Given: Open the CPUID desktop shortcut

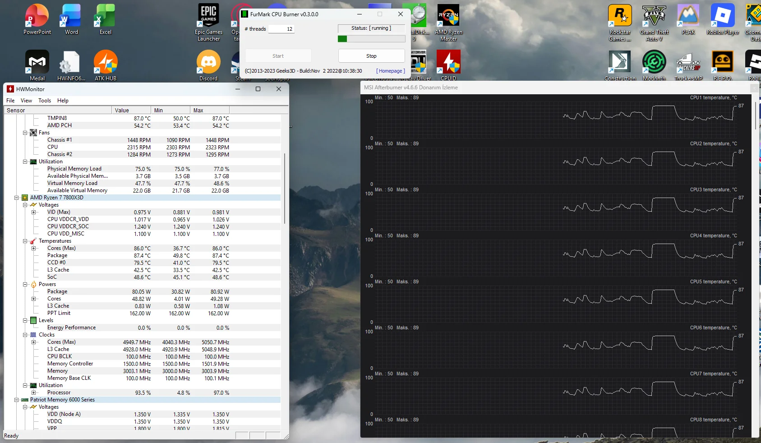Looking at the screenshot, I should [x=448, y=65].
